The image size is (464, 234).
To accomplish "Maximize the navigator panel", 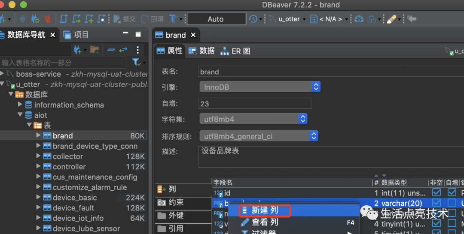I will click(x=138, y=34).
